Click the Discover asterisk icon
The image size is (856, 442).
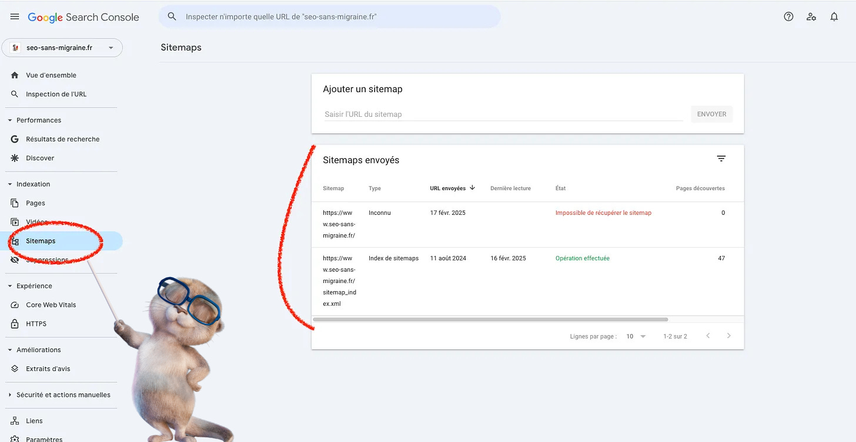tap(15, 158)
